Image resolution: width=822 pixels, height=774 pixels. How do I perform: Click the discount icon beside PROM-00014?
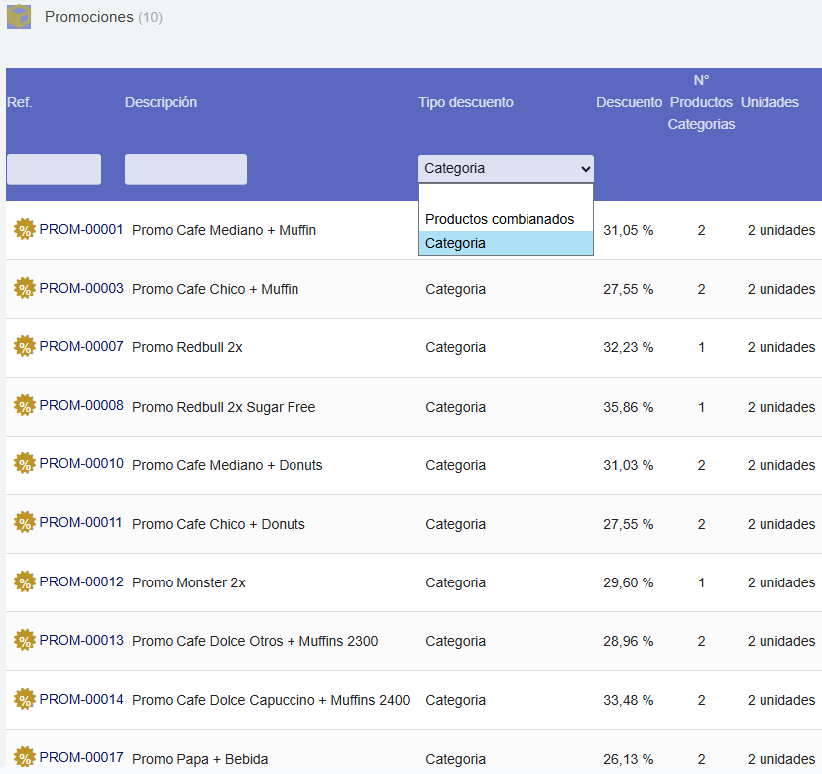pyautogui.click(x=24, y=700)
